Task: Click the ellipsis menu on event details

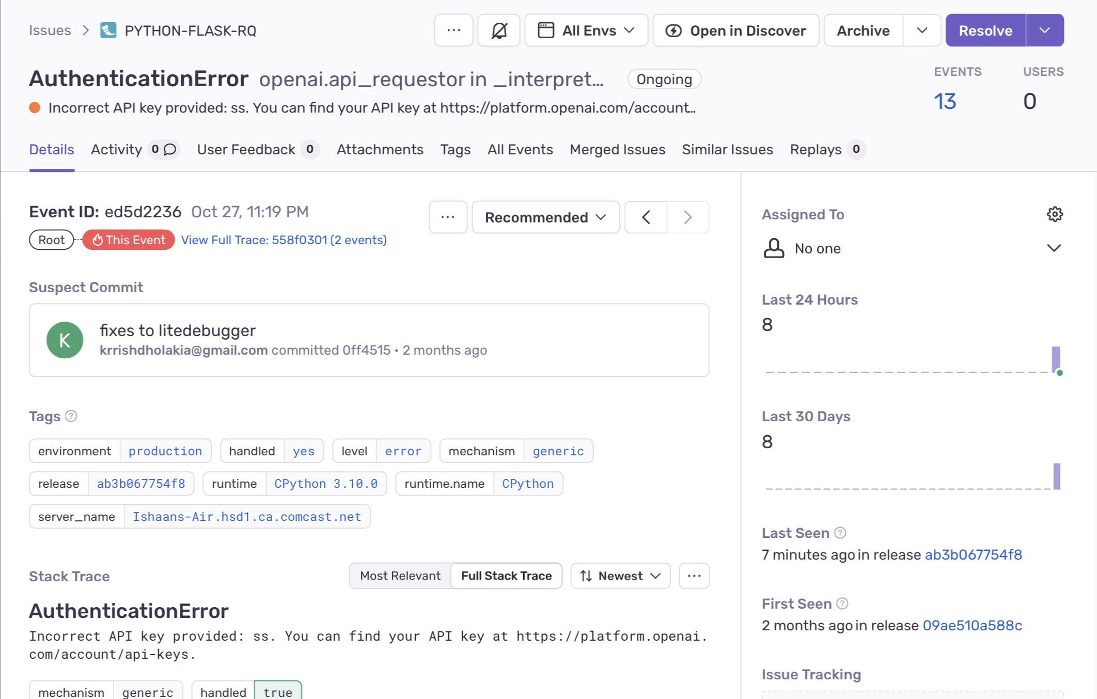Action: click(x=448, y=216)
